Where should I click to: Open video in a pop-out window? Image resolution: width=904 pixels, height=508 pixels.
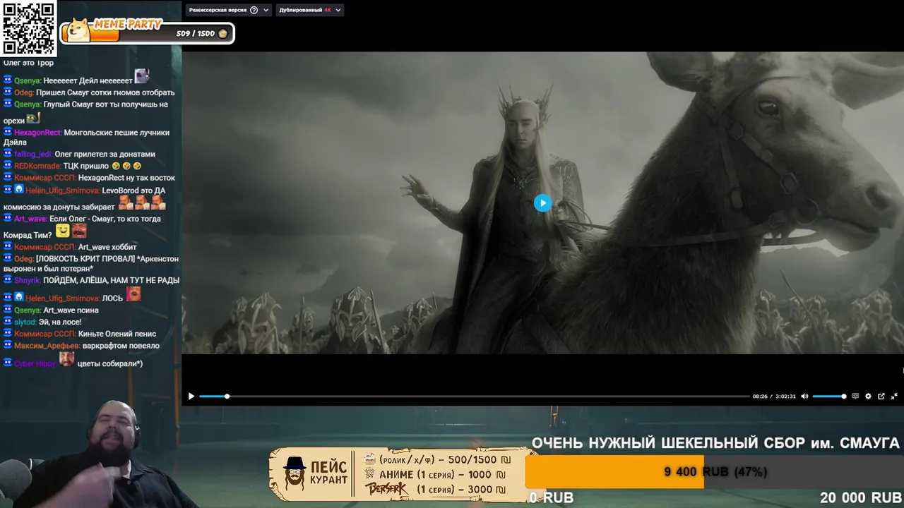(x=881, y=397)
